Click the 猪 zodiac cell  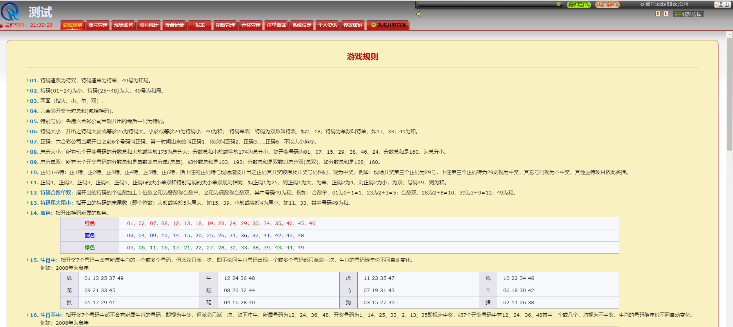488,302
